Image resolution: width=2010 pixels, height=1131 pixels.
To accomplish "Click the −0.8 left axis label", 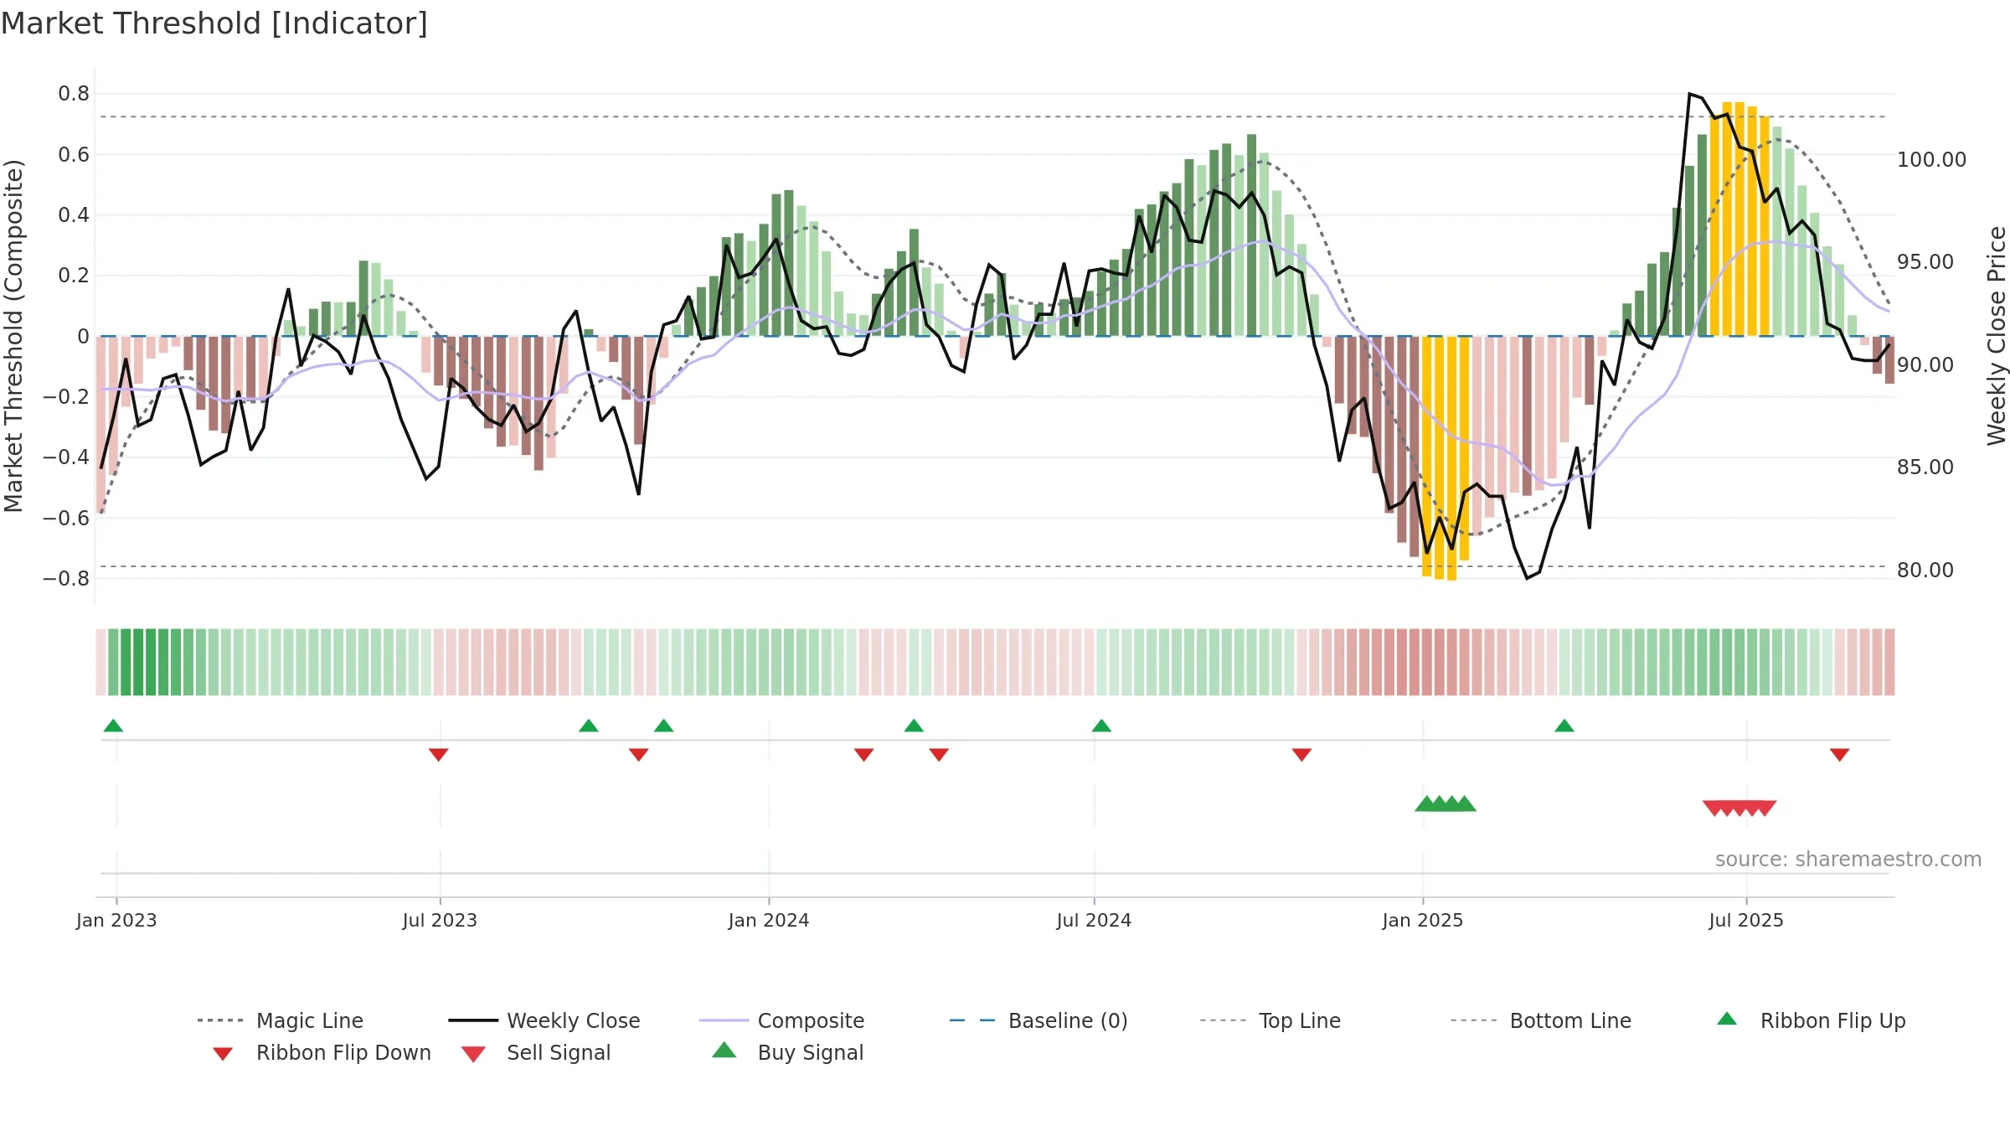I will [x=66, y=579].
